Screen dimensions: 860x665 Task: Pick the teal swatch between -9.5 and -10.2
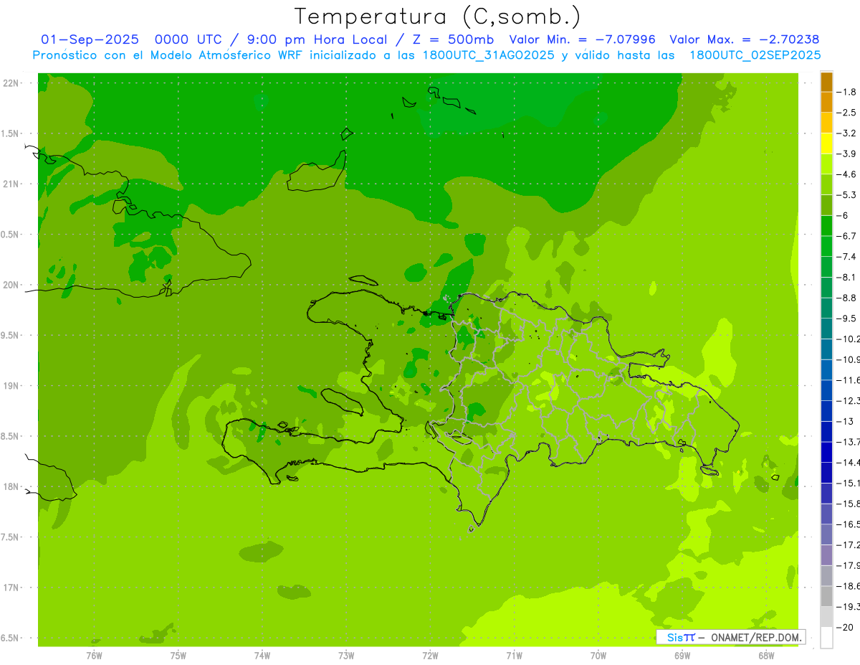tap(826, 329)
